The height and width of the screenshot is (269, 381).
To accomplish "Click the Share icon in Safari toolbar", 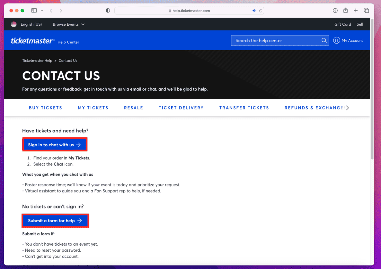I will coord(345,10).
